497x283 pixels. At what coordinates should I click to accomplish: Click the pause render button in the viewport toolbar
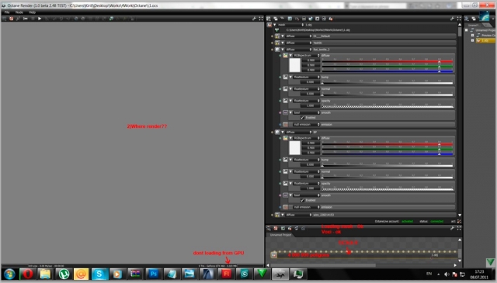coord(33,19)
